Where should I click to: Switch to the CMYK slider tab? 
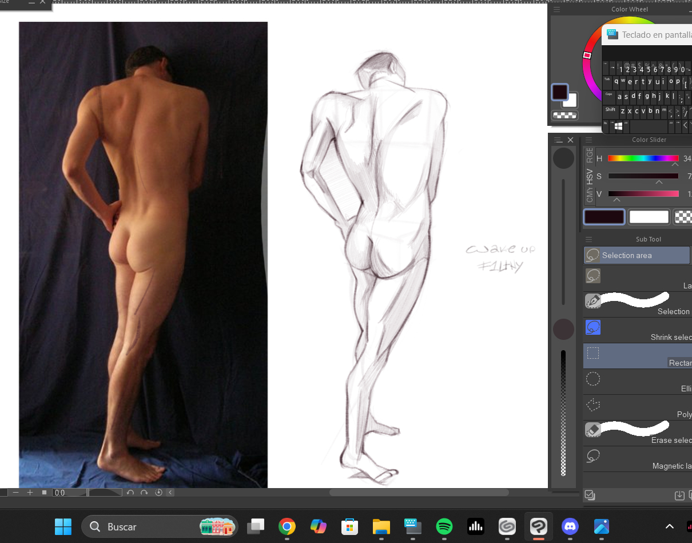click(590, 195)
